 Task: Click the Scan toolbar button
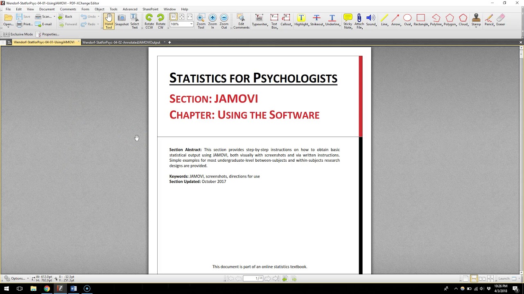click(43, 17)
